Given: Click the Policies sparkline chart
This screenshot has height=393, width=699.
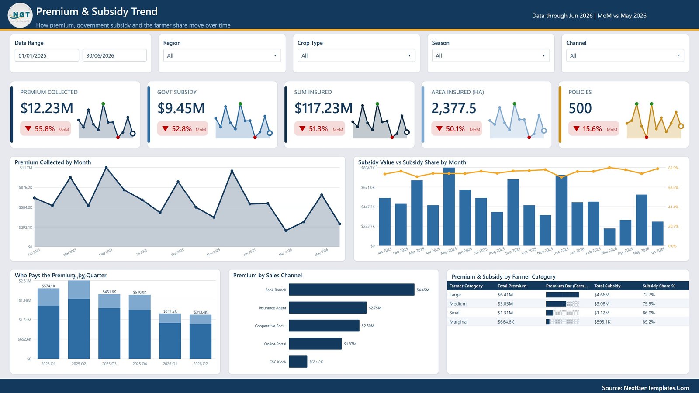Looking at the screenshot, I should 654,121.
